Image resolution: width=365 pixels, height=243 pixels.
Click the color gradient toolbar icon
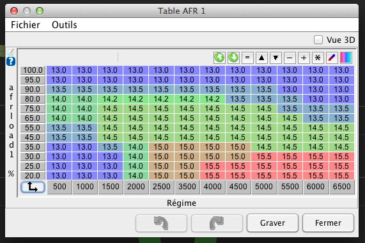coord(346,58)
